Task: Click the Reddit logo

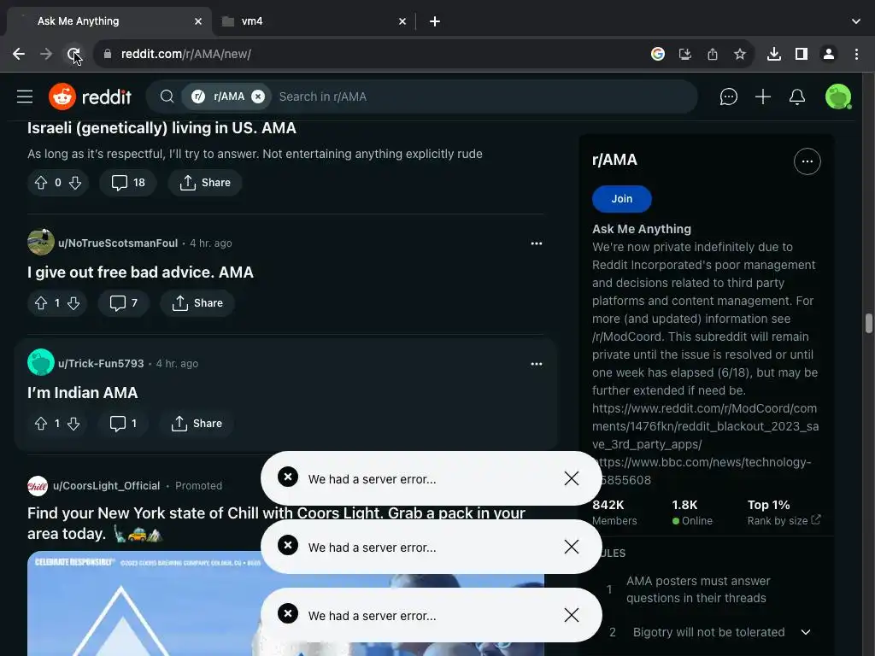Action: pyautogui.click(x=90, y=97)
